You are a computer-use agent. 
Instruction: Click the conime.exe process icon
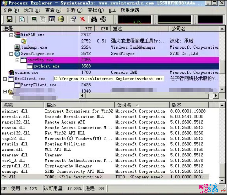coord(11,72)
